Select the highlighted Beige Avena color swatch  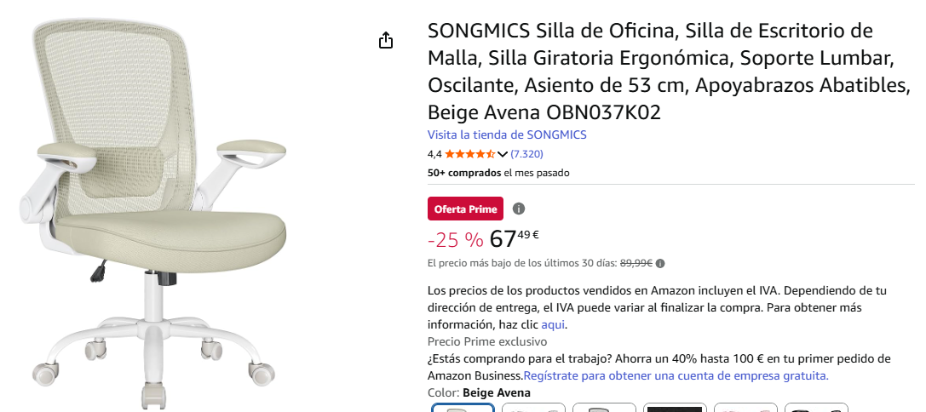click(463, 408)
